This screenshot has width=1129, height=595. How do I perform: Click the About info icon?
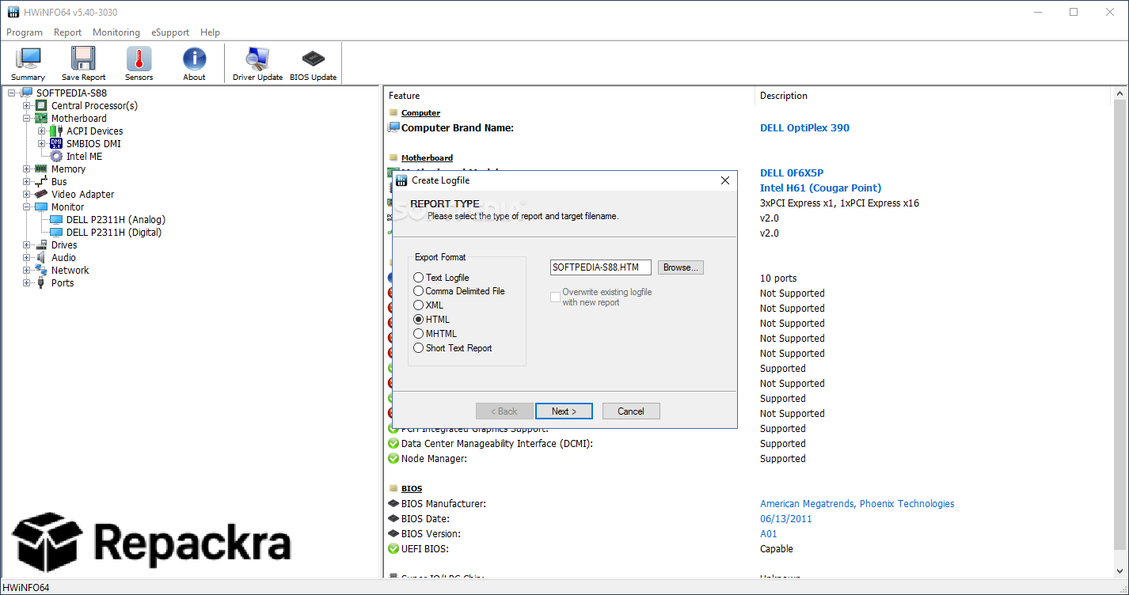tap(194, 59)
